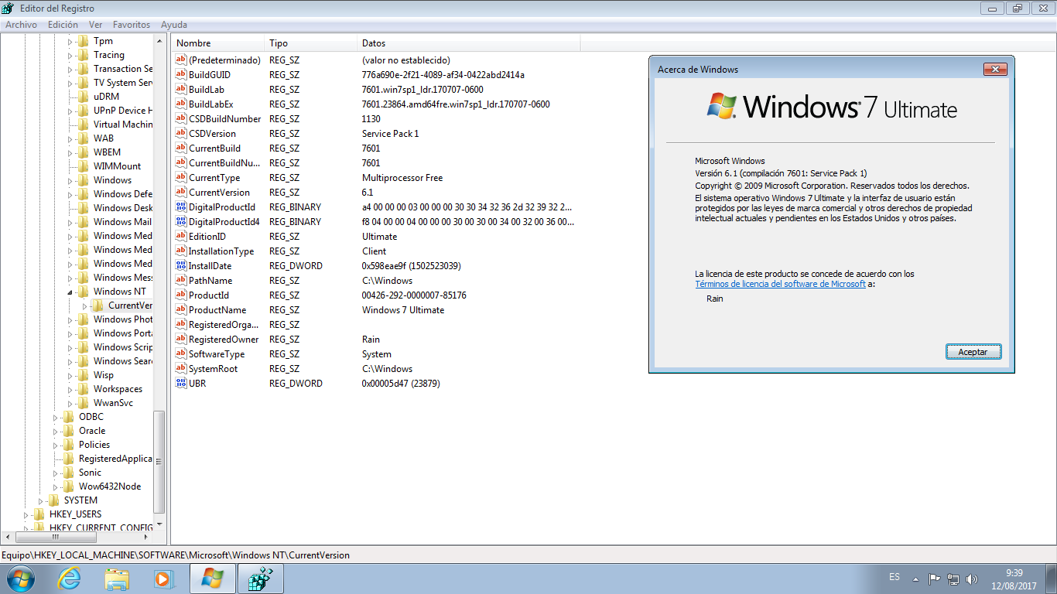Viewport: 1057px width, 594px height.
Task: Open the Edición menu
Action: pos(63,25)
